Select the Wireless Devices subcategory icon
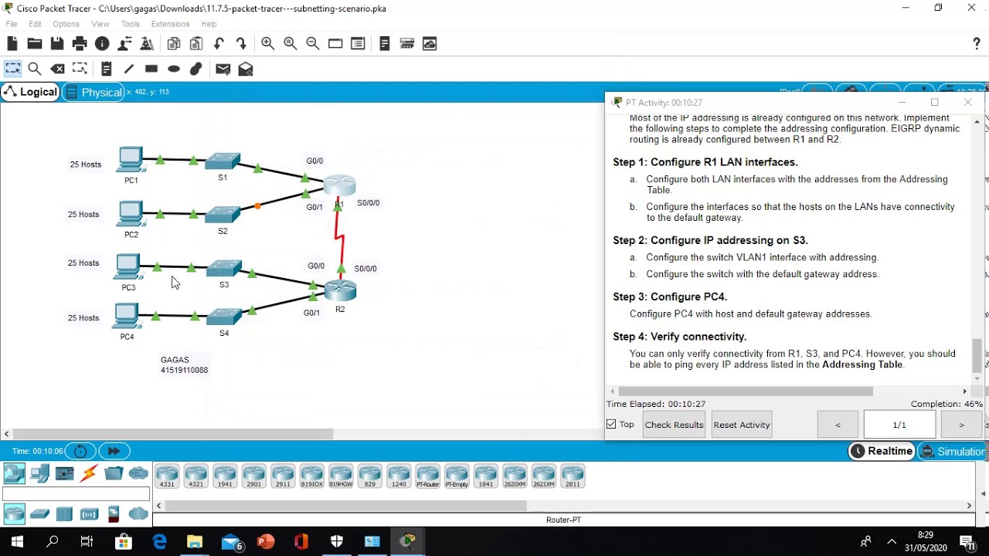The width and height of the screenshot is (989, 556). (x=89, y=514)
